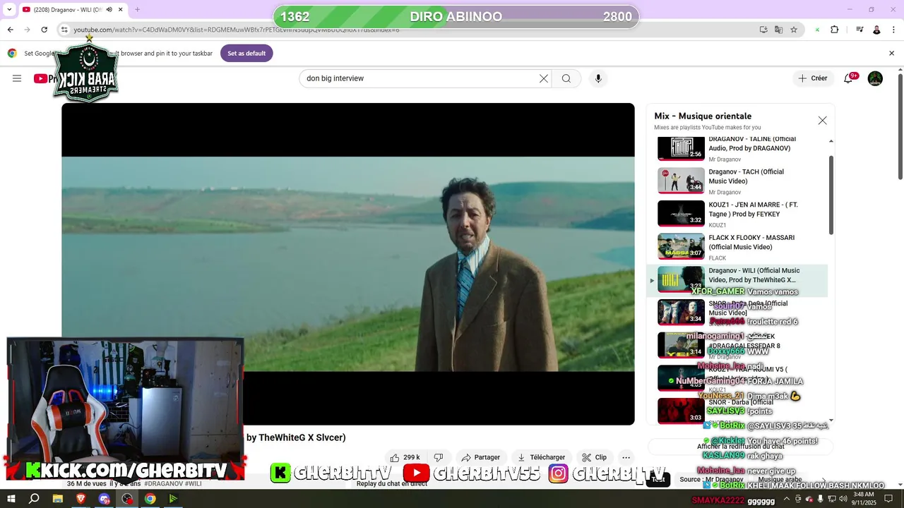
Task: Open OBS Studio from the taskbar
Action: pyautogui.click(x=127, y=499)
